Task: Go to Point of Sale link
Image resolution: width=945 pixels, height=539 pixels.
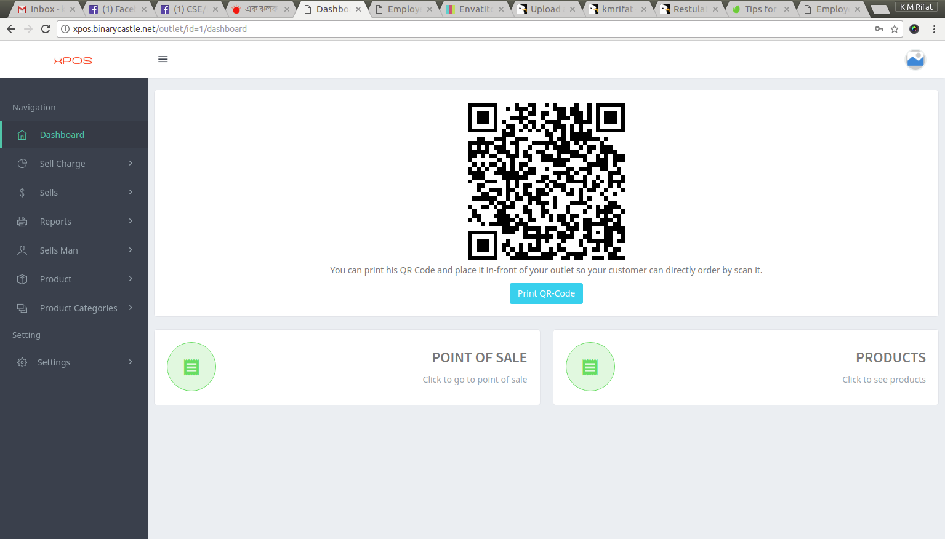Action: point(479,358)
